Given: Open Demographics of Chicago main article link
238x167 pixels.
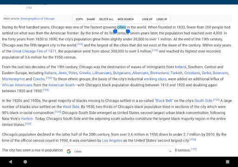Looking at the screenshot, I should [38, 19].
